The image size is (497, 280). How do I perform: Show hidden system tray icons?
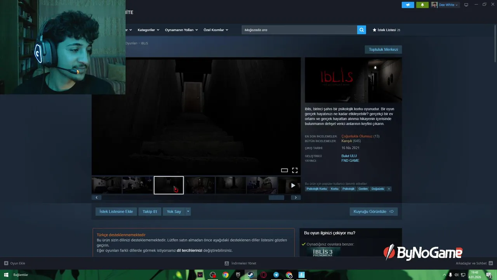(445, 275)
